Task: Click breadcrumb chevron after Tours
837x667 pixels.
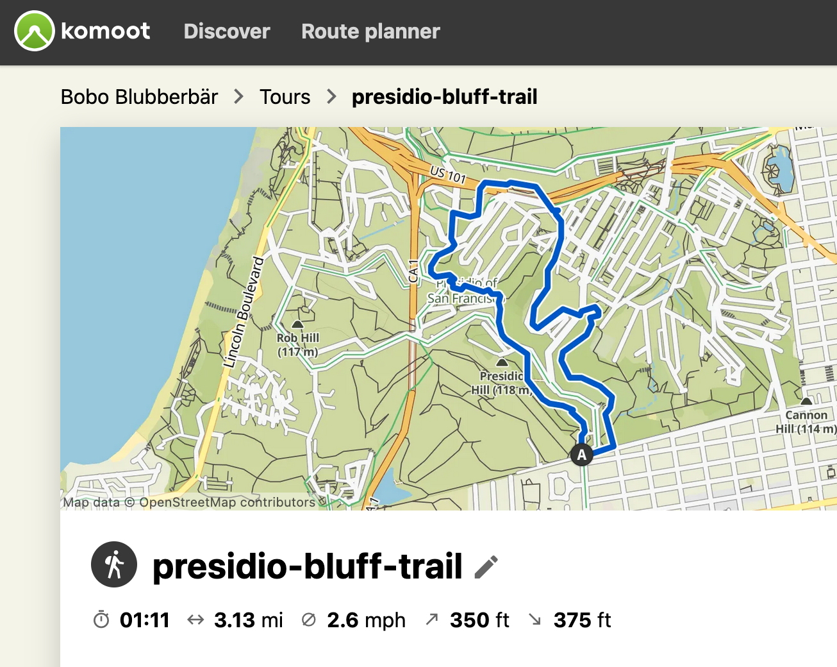Action: [x=331, y=97]
